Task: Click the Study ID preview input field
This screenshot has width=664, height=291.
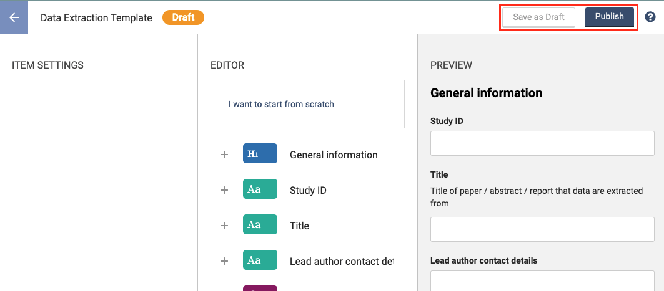Action: point(542,143)
